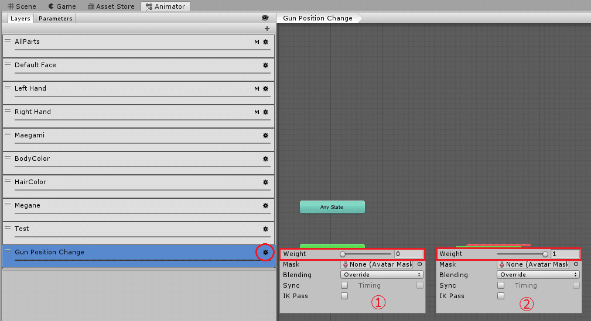Switch to the Parameters tab

(x=56, y=19)
